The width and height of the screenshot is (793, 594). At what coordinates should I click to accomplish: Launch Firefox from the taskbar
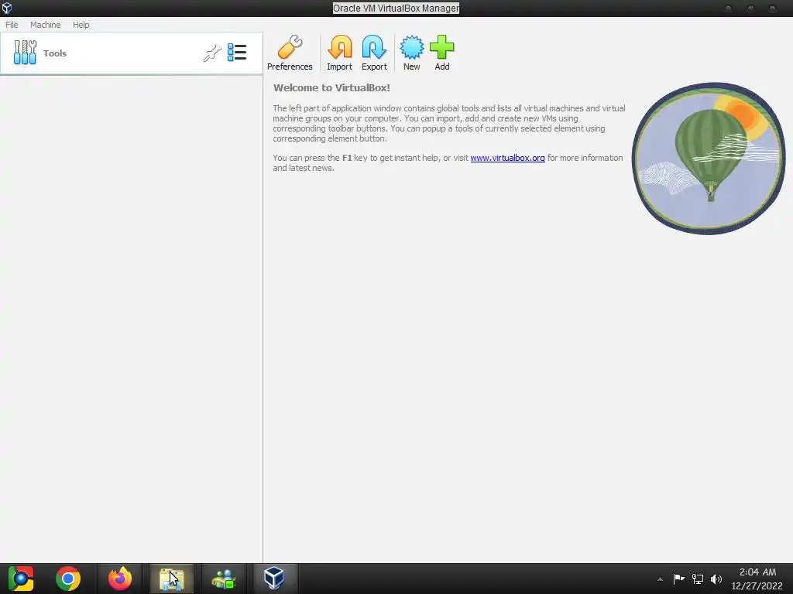point(120,579)
